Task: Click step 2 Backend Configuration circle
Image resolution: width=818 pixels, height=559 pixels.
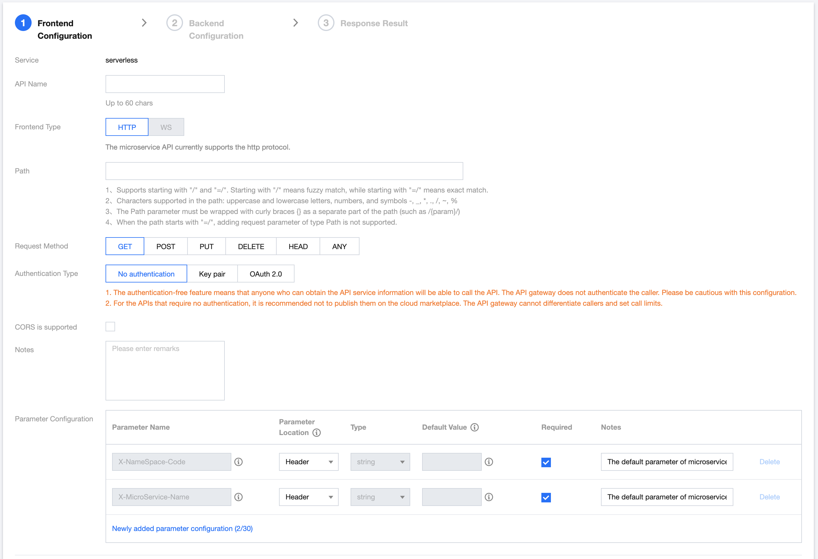Action: click(x=174, y=23)
